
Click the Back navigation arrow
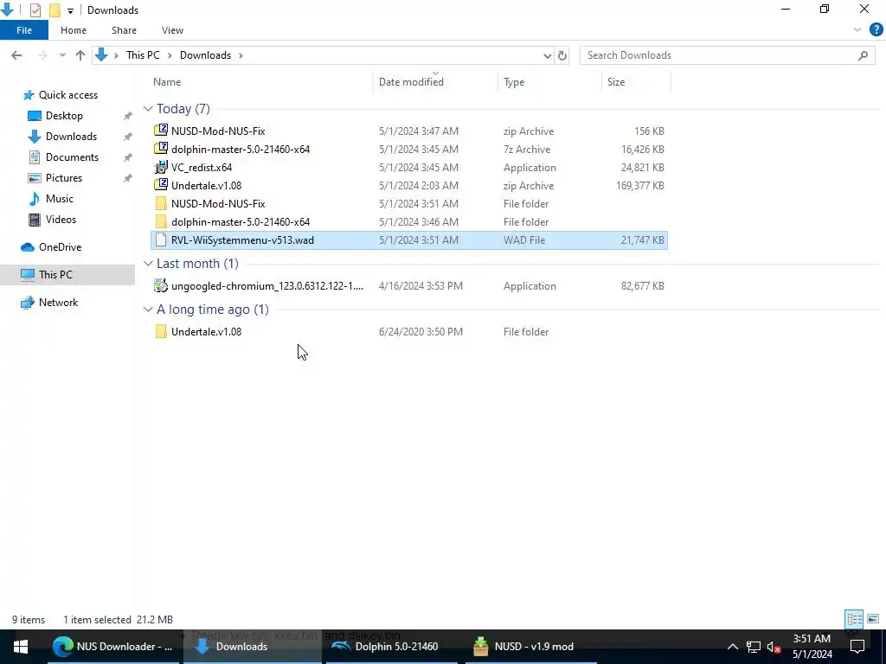click(x=16, y=55)
